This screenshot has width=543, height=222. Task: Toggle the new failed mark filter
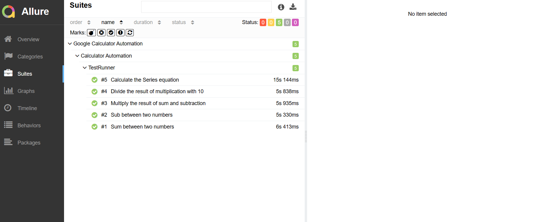pos(102,33)
